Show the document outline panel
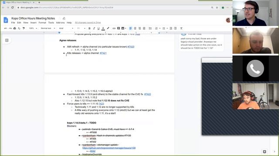 (7, 40)
